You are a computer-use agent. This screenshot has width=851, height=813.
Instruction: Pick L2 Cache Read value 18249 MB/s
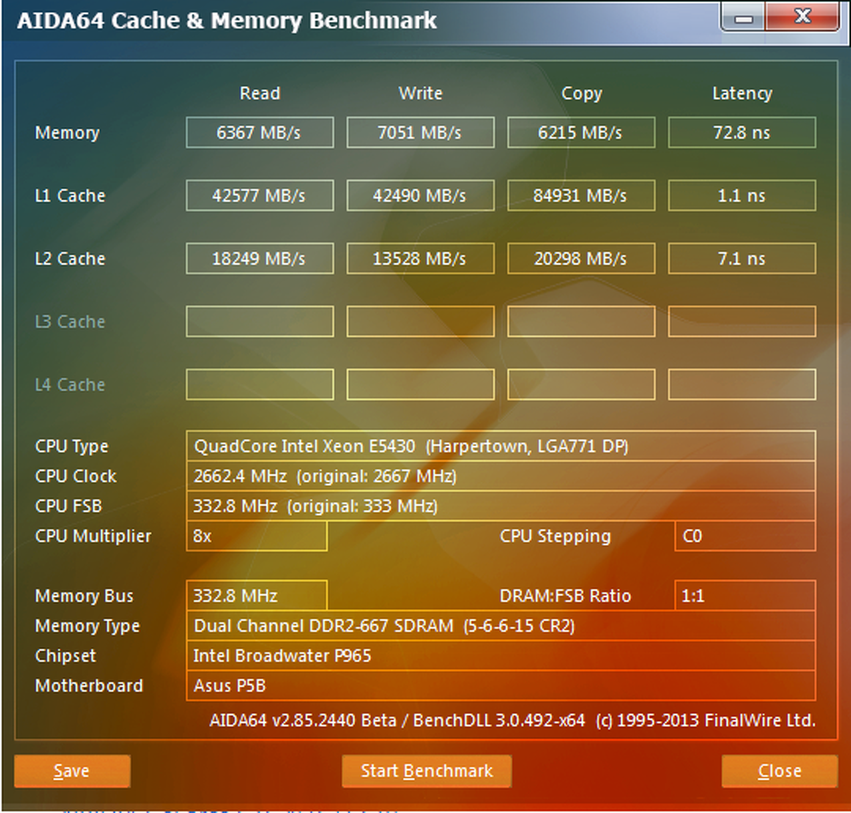click(x=260, y=259)
